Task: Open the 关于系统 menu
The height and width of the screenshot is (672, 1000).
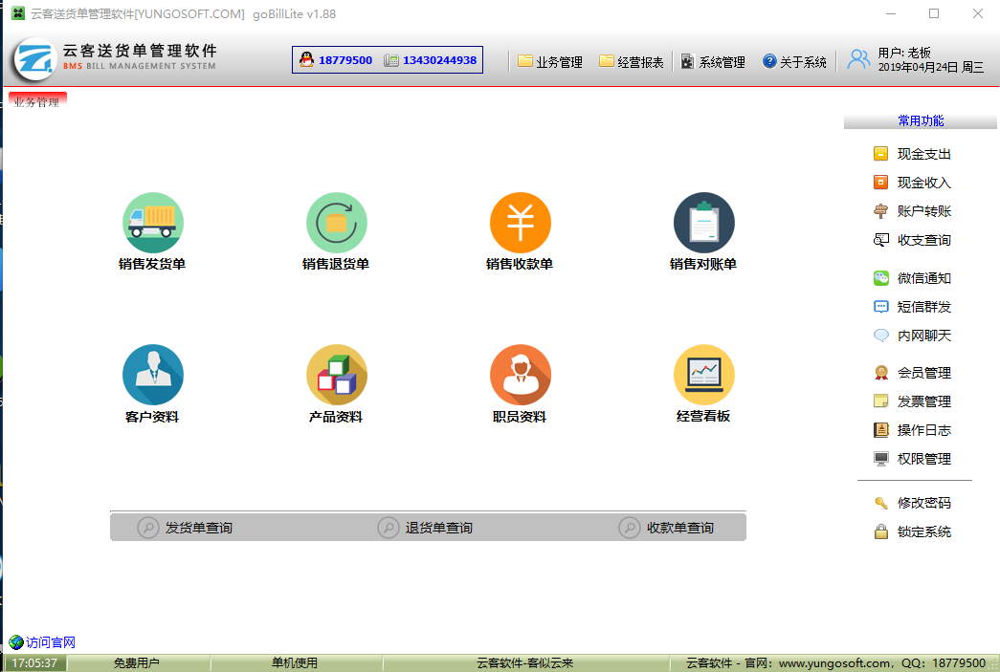Action: click(x=794, y=62)
